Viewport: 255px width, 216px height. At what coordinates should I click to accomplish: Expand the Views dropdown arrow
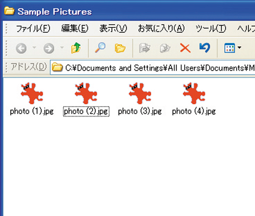pyautogui.click(x=239, y=47)
